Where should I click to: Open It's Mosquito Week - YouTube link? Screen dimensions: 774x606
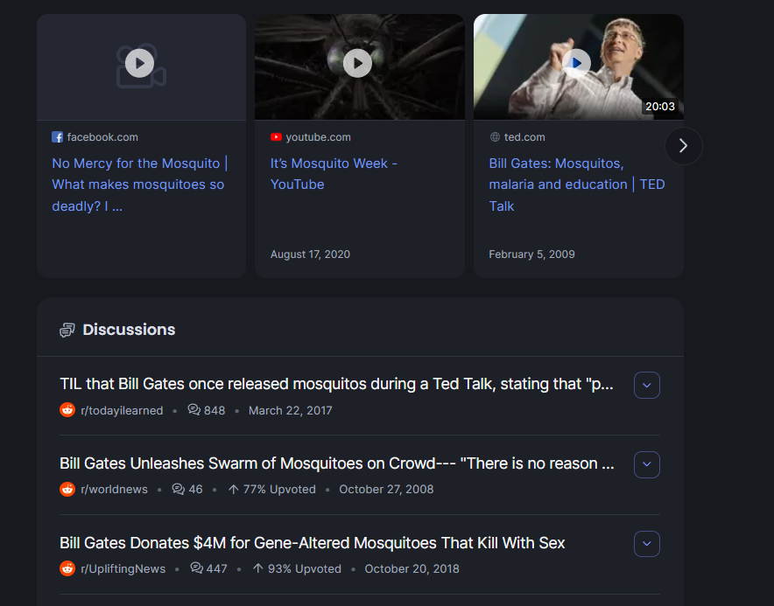(334, 173)
